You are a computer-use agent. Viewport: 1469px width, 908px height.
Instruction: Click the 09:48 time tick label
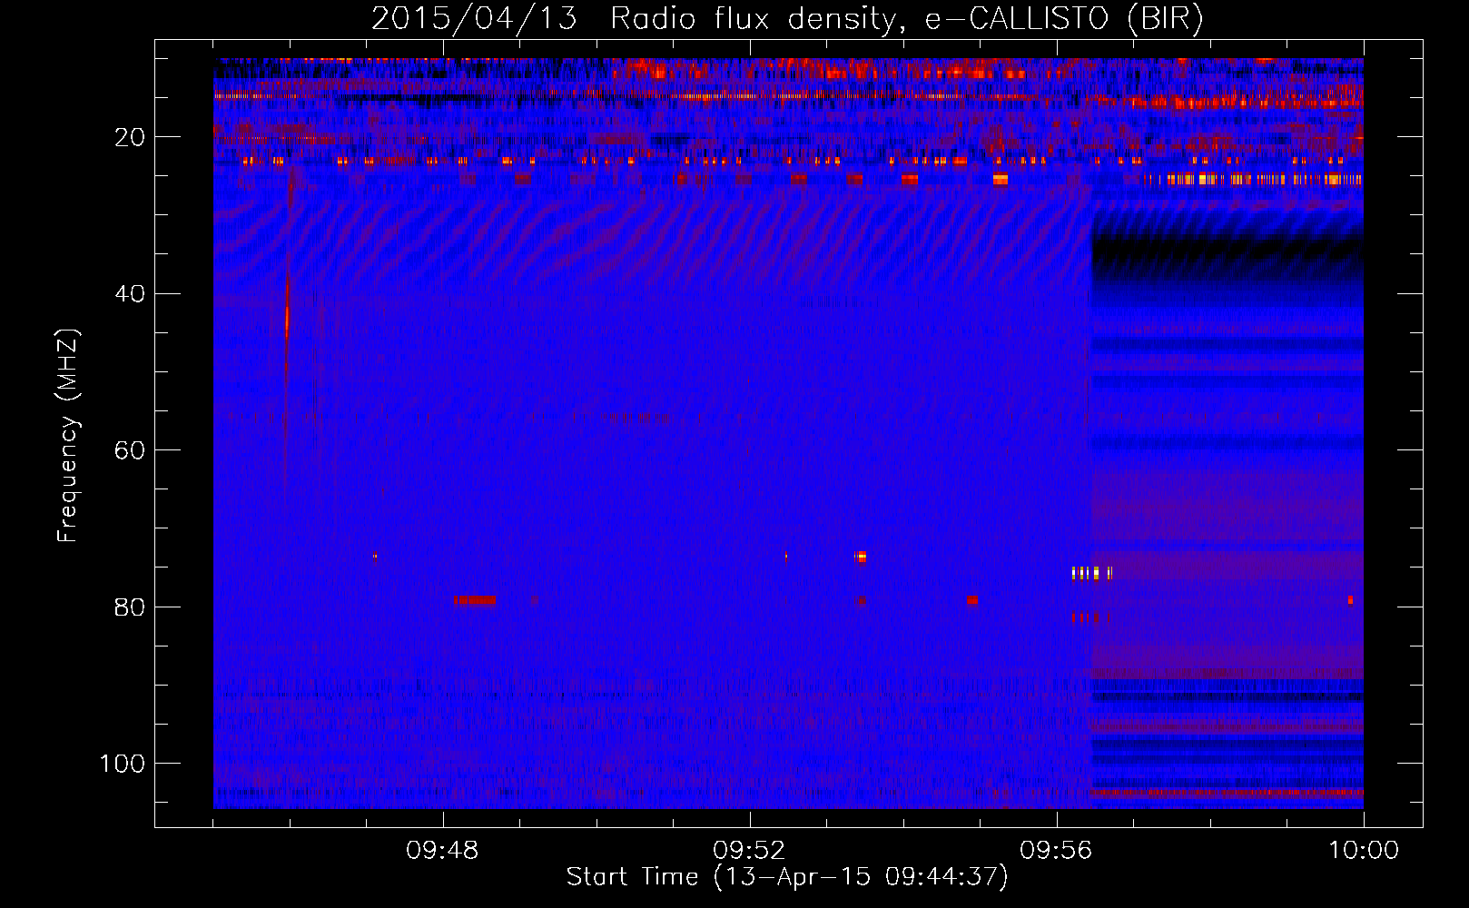click(x=442, y=851)
